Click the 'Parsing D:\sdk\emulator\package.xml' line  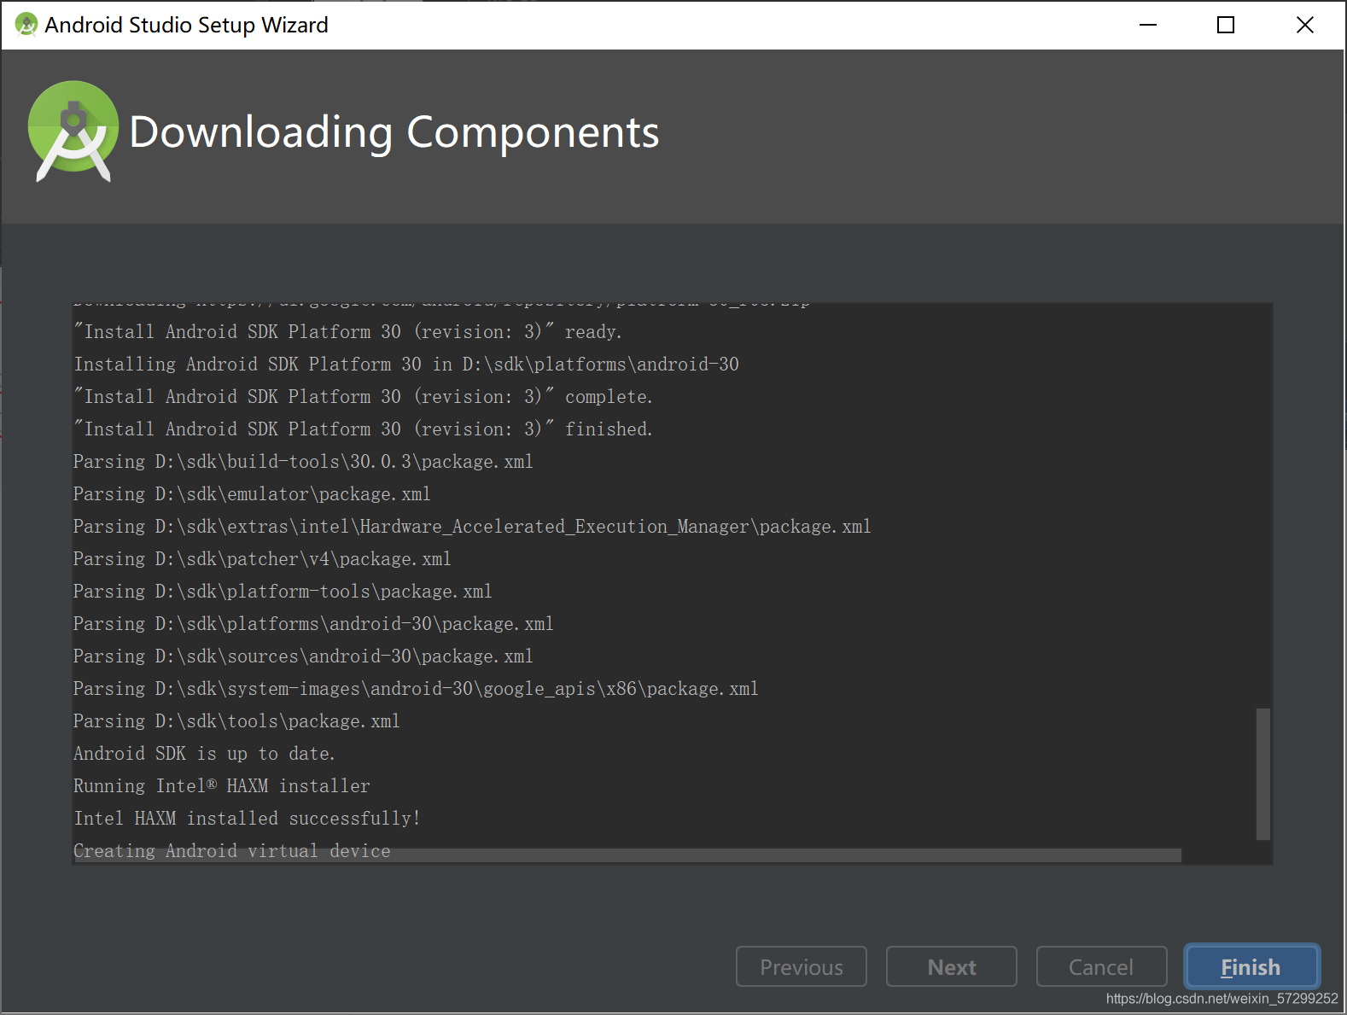pos(252,493)
